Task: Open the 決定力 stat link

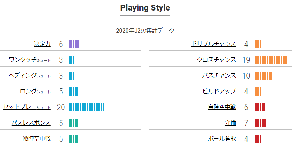Action: (42, 44)
